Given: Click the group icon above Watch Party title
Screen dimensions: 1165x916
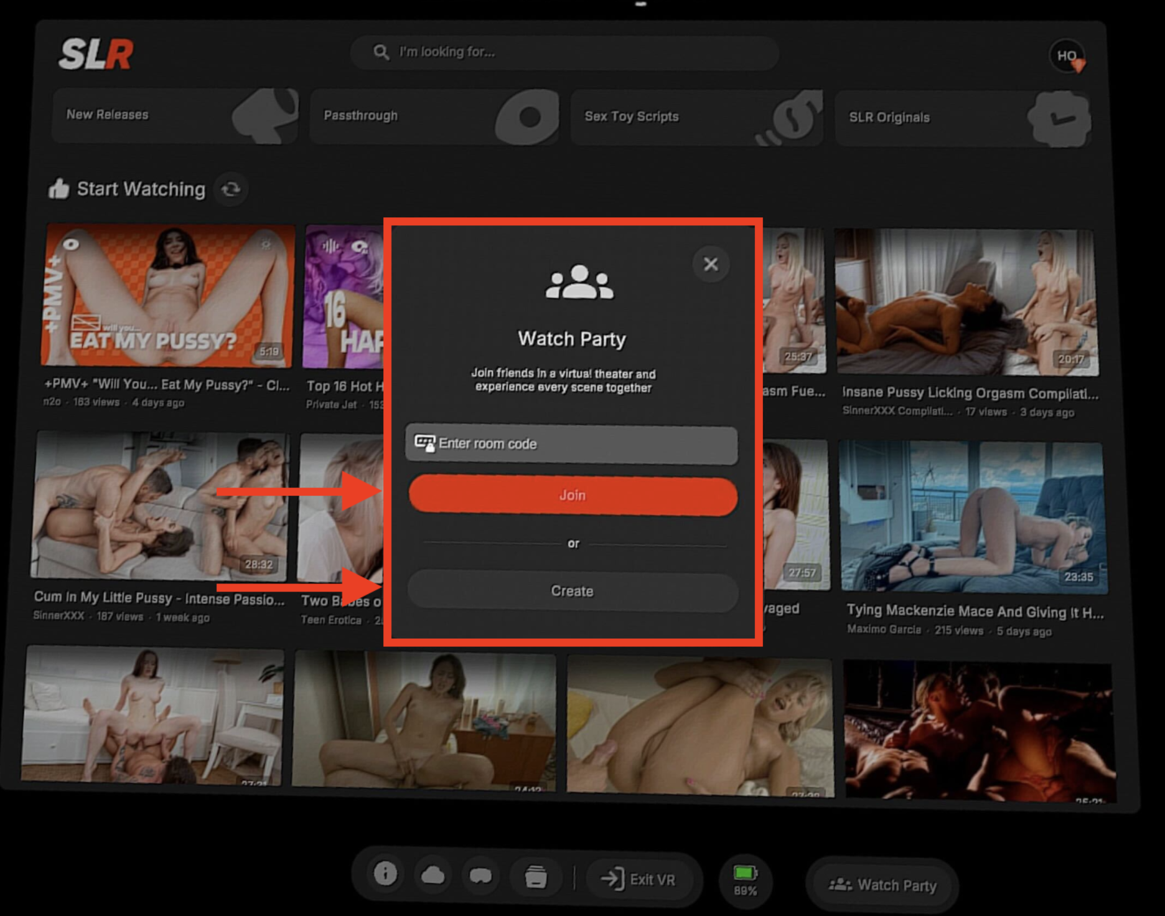Looking at the screenshot, I should (x=579, y=283).
